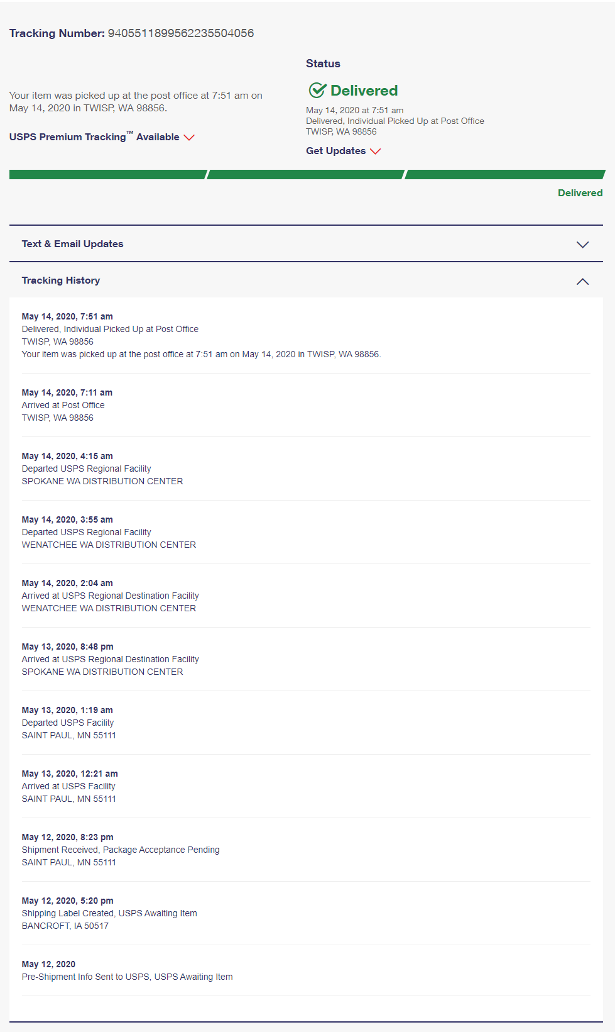
Task: Collapse the Tracking History section
Action: pyautogui.click(x=583, y=281)
